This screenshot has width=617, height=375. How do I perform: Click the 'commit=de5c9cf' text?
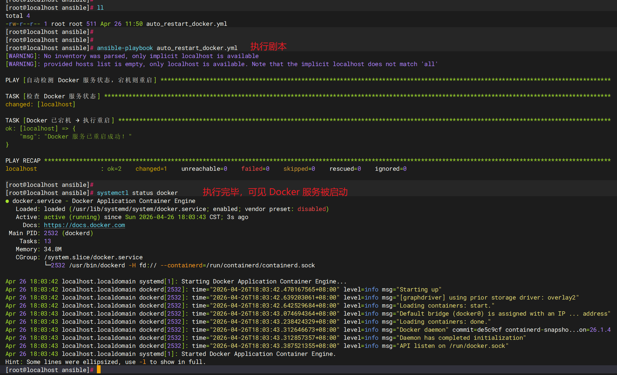[477, 330]
